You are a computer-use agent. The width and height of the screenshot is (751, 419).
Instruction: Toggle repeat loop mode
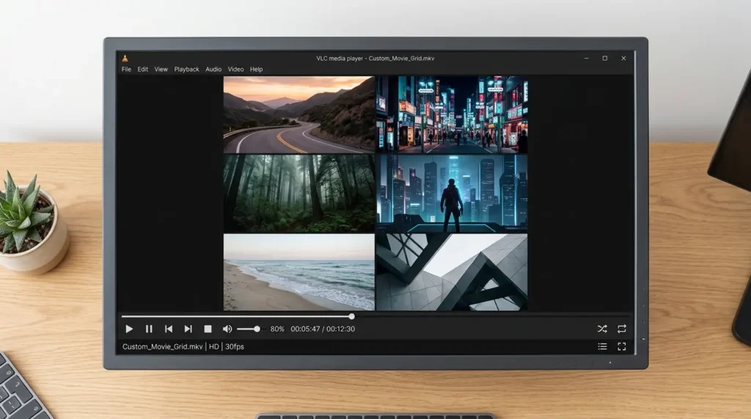[622, 329]
